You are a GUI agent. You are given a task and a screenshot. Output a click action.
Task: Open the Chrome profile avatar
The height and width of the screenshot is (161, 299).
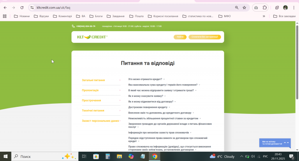click(285, 8)
